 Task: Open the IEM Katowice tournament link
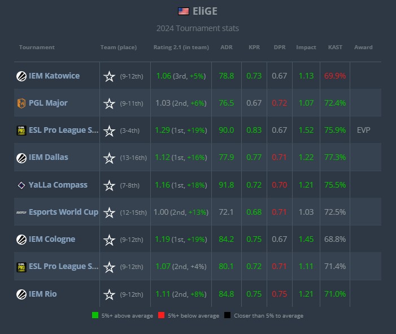[x=54, y=76]
